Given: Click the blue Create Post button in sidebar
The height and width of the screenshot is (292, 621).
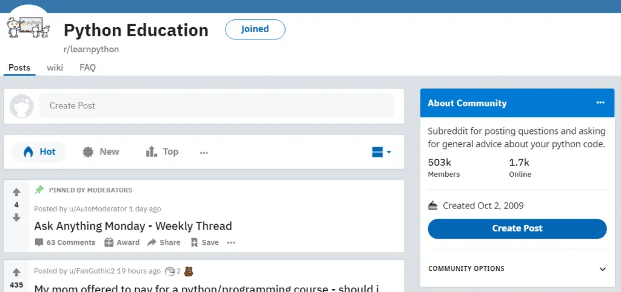Looking at the screenshot, I should tap(517, 229).
